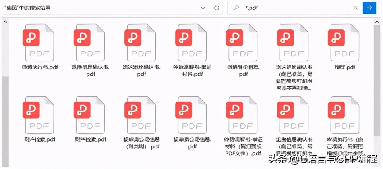Image resolution: width=383 pixels, height=169 pixels.
Task: Click the name 仲裁调解书-举证材料（需扫描成PDF文件）.pdf
Action: tap(243, 146)
